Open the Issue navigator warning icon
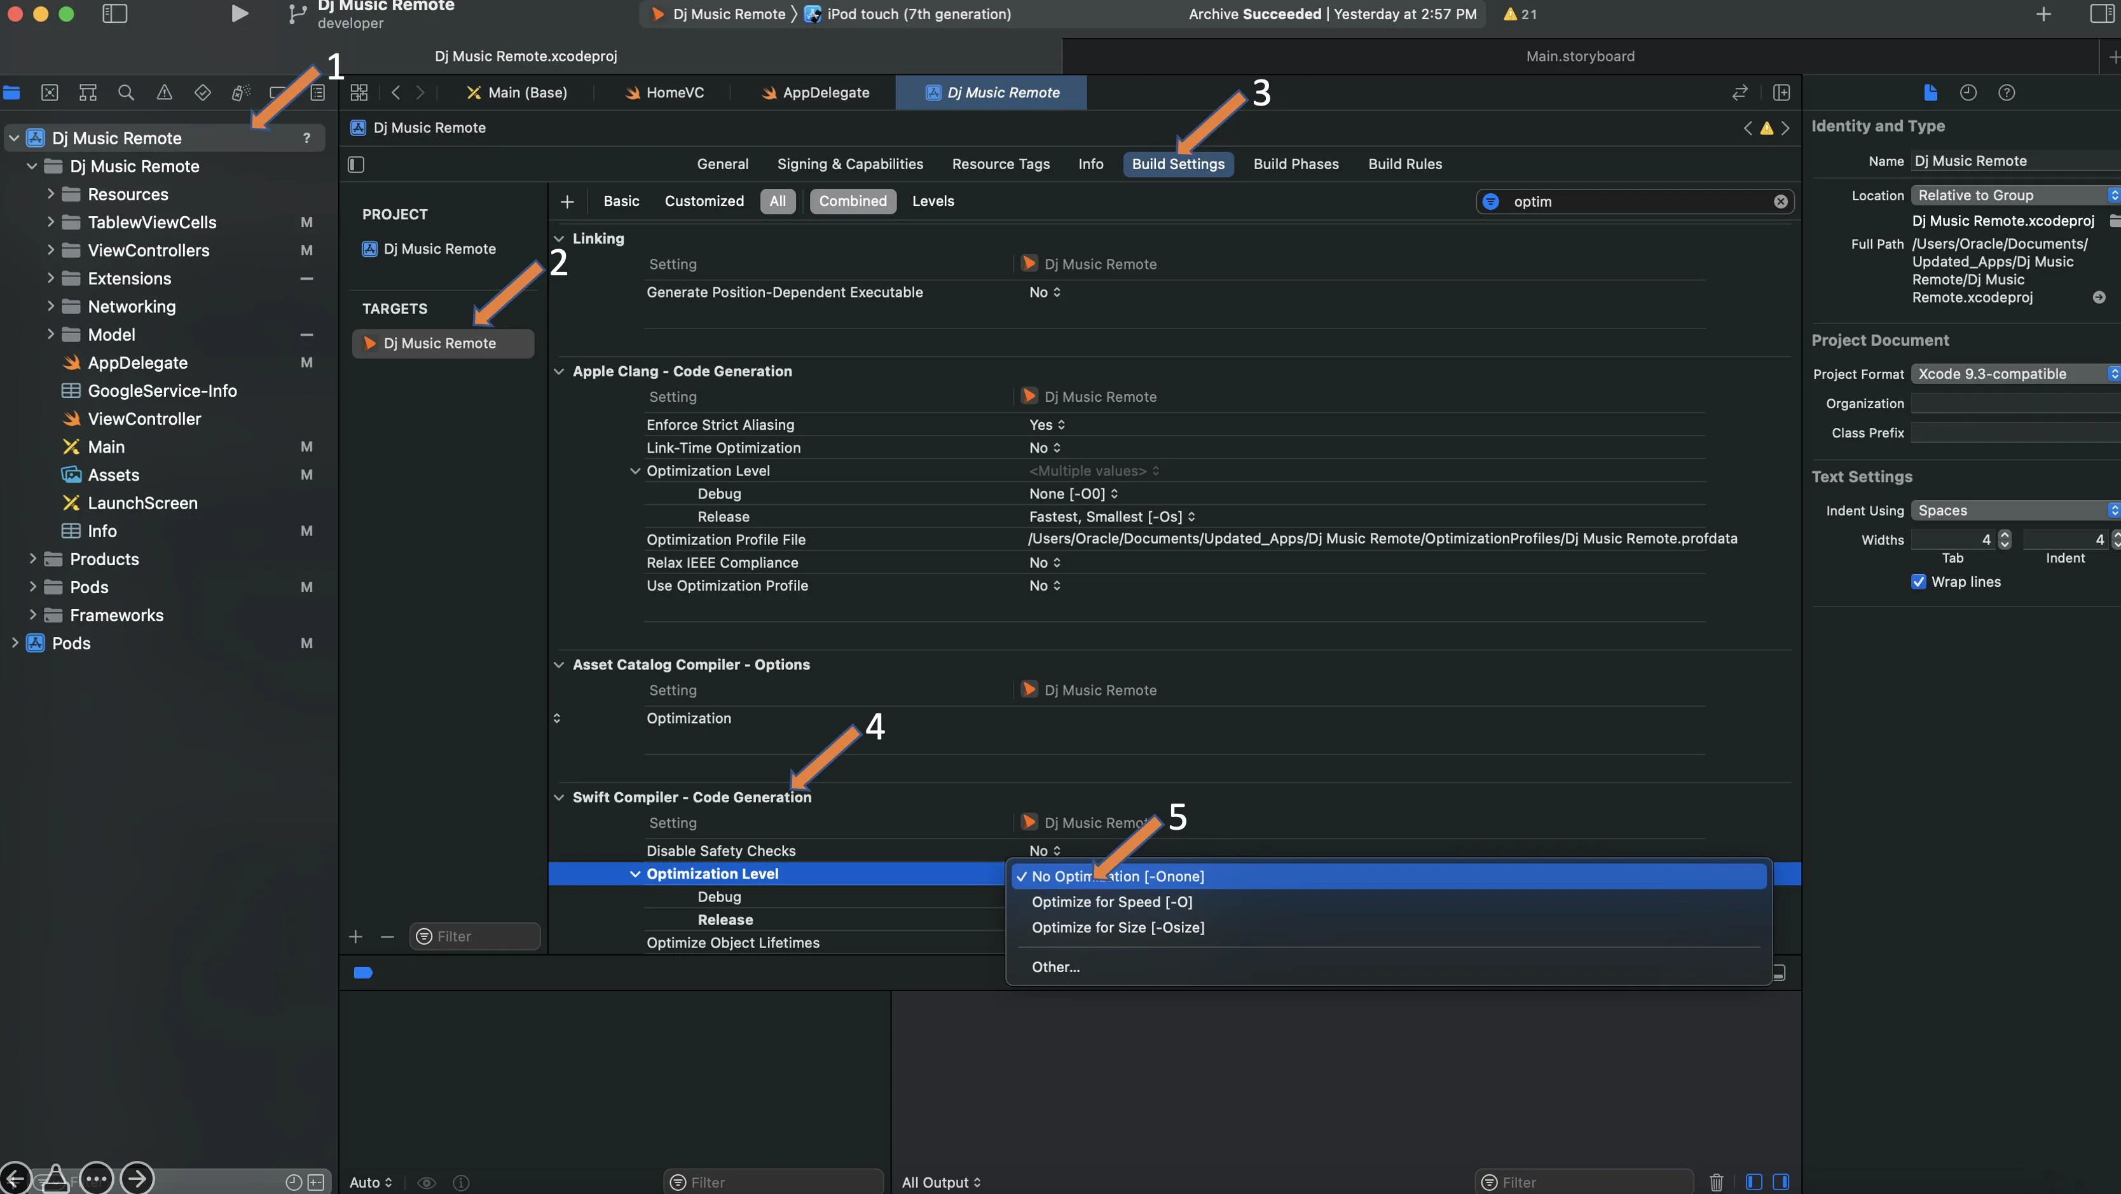This screenshot has width=2121, height=1194. (165, 92)
